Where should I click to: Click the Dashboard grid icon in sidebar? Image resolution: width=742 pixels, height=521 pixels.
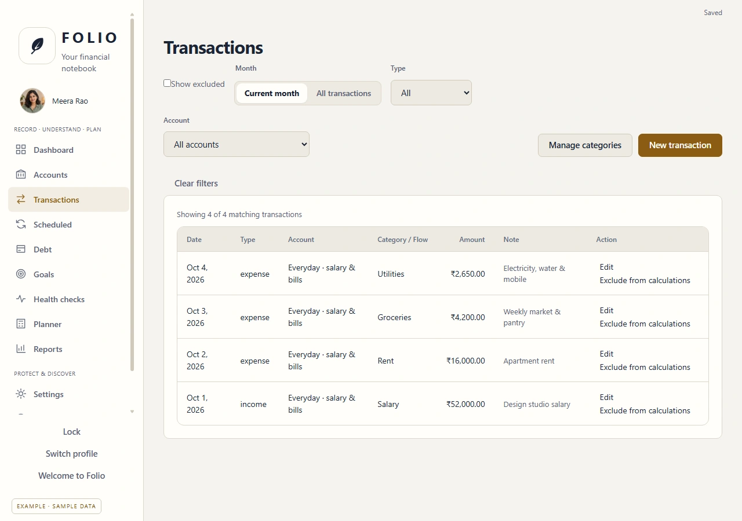[21, 150]
